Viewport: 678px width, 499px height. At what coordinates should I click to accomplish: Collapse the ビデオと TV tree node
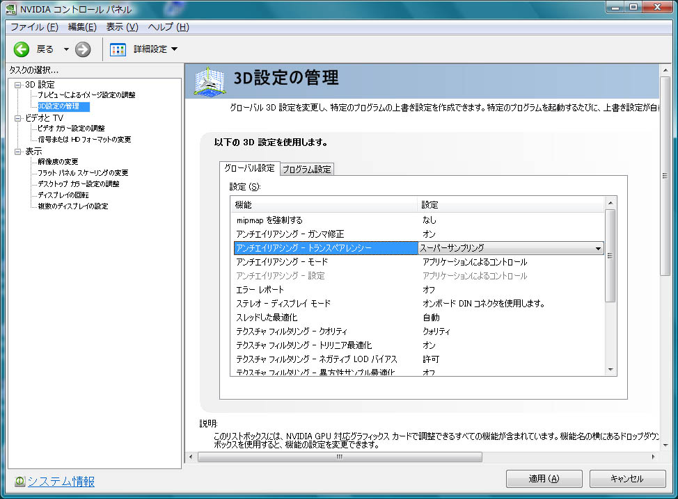pyautogui.click(x=17, y=118)
